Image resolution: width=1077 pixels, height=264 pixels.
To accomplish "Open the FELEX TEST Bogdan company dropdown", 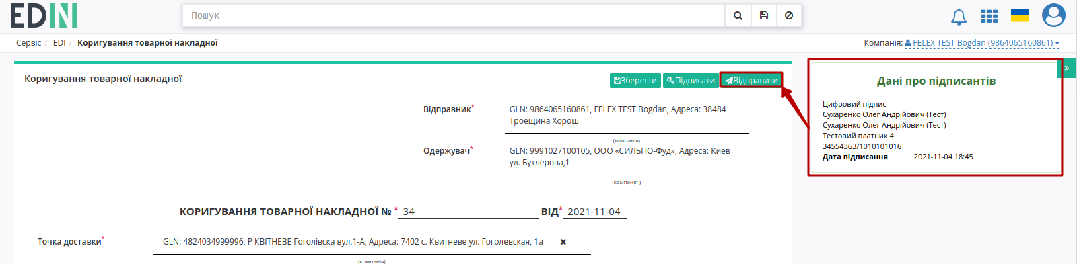I will tap(983, 43).
